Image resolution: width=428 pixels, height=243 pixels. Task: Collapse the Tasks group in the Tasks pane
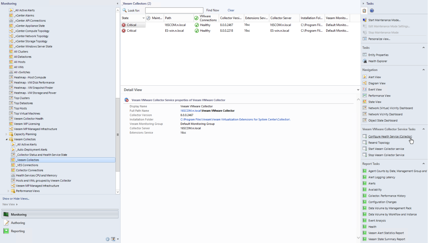click(x=424, y=48)
